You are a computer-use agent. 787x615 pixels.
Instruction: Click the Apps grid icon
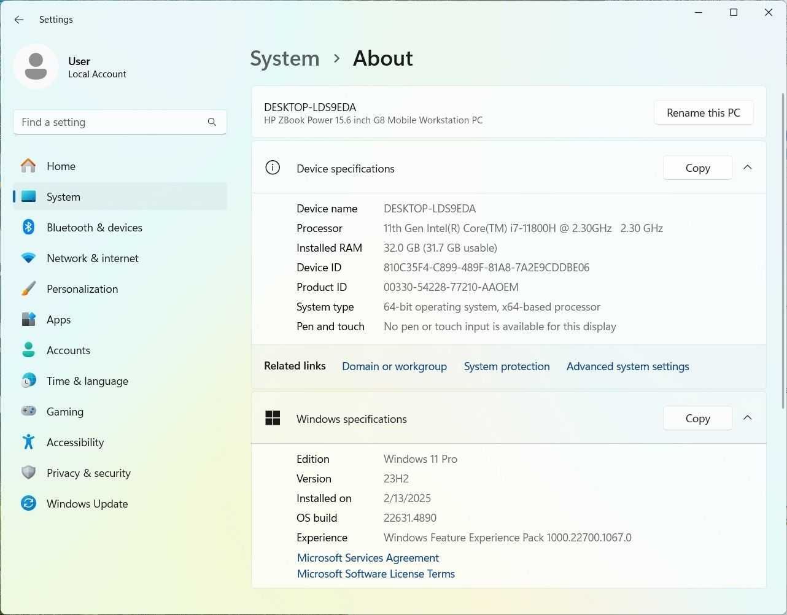(x=28, y=319)
